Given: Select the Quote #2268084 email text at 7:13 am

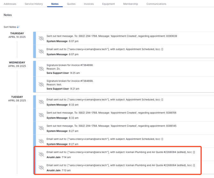Looking at the screenshot, I should pos(121,165).
